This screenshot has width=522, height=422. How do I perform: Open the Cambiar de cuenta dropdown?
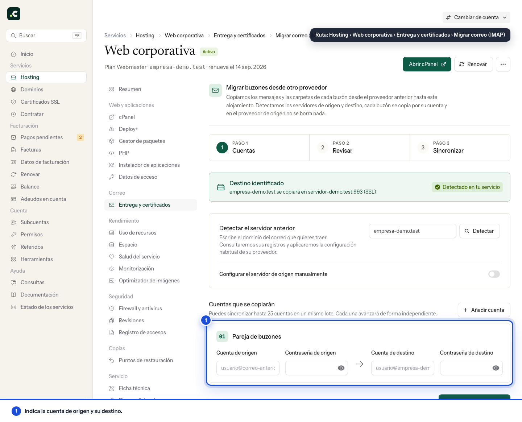click(476, 17)
